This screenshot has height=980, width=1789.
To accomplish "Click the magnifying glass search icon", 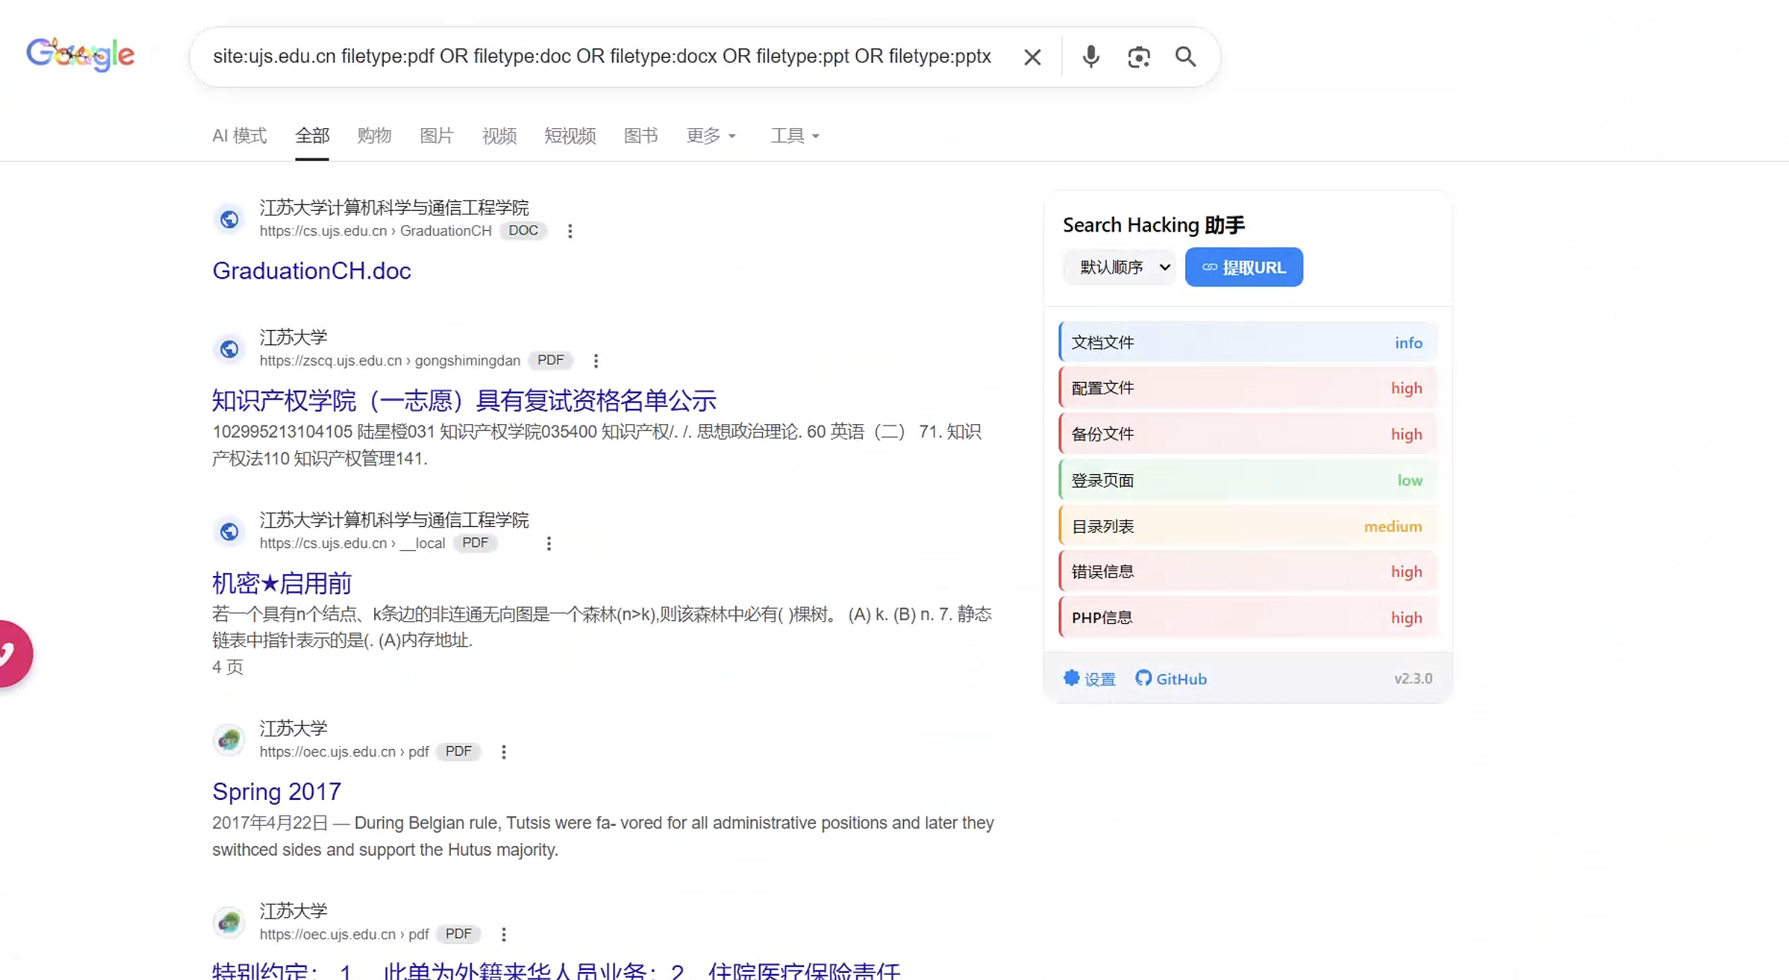I will pyautogui.click(x=1185, y=56).
